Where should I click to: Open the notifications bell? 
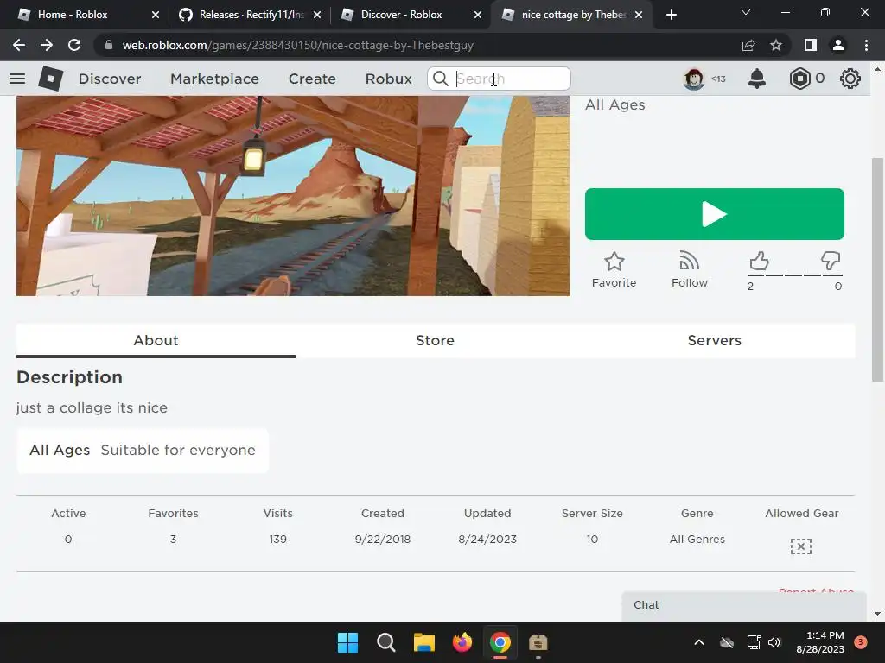pyautogui.click(x=757, y=79)
